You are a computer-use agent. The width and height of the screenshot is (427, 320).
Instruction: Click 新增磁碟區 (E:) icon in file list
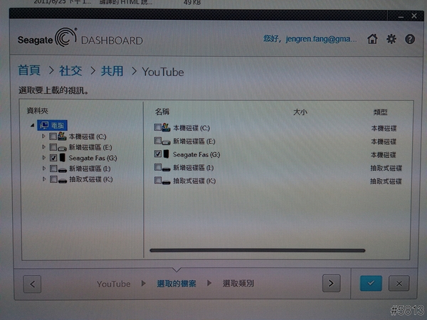click(x=166, y=142)
